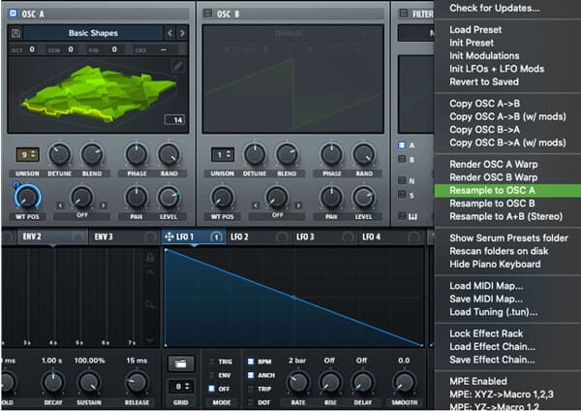Select previous wavetable arrow in OSC A

tap(169, 33)
